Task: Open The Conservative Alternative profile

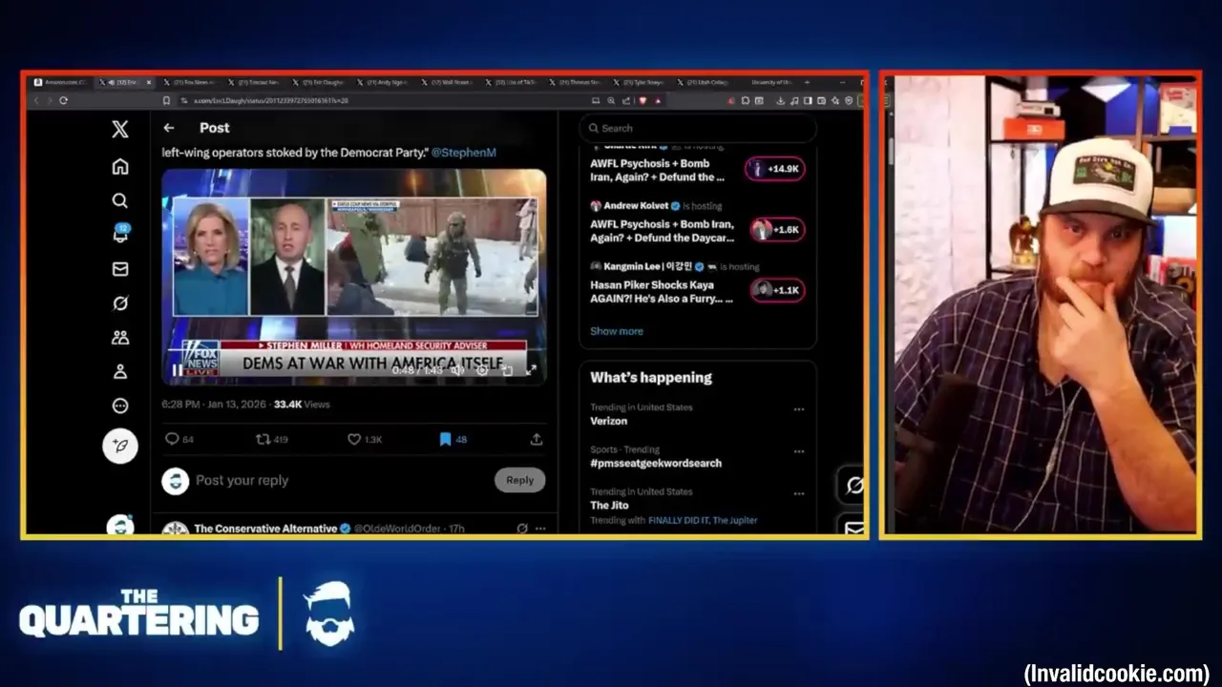Action: tap(264, 528)
